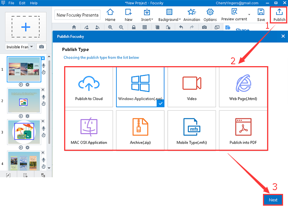This screenshot has height=206, width=288.
Task: Choose the Video publish type
Action: point(192,87)
